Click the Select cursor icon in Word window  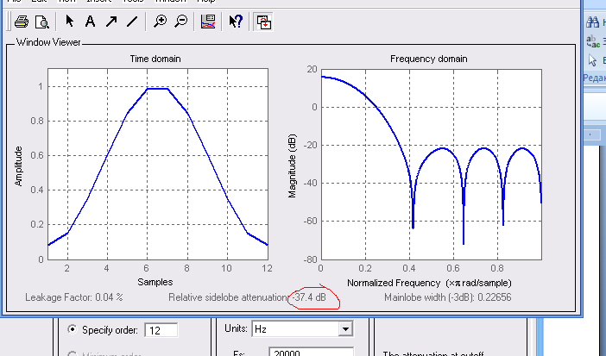[x=592, y=60]
